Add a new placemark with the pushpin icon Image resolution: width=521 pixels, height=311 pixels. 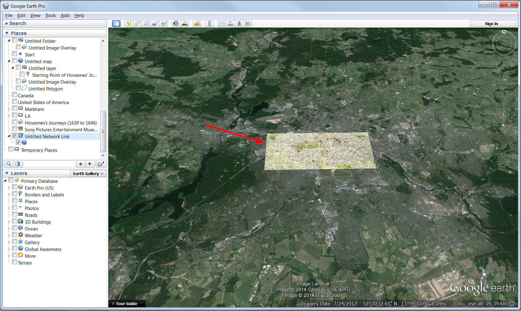point(129,24)
